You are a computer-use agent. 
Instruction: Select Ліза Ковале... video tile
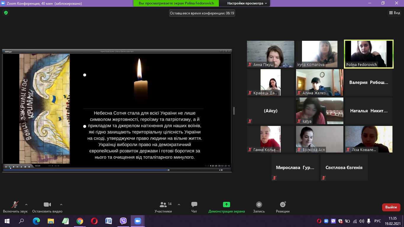(369, 139)
